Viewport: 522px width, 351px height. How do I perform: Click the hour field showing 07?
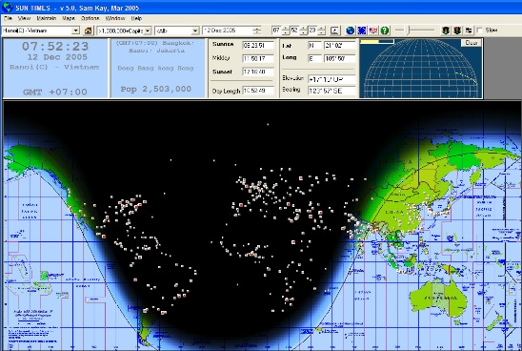[x=276, y=31]
